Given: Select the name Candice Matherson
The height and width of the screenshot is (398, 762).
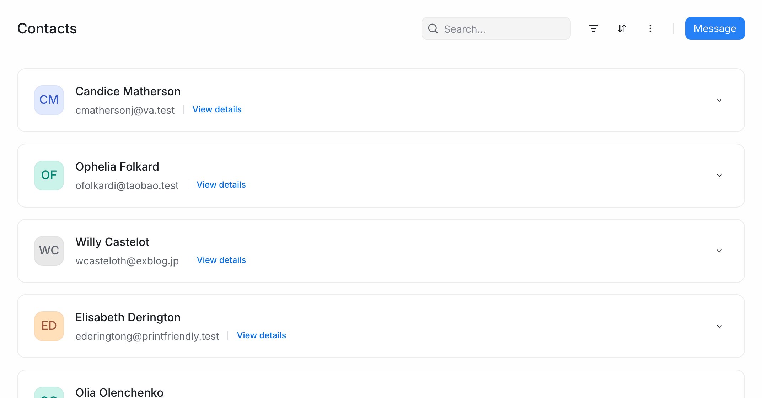Looking at the screenshot, I should [128, 91].
